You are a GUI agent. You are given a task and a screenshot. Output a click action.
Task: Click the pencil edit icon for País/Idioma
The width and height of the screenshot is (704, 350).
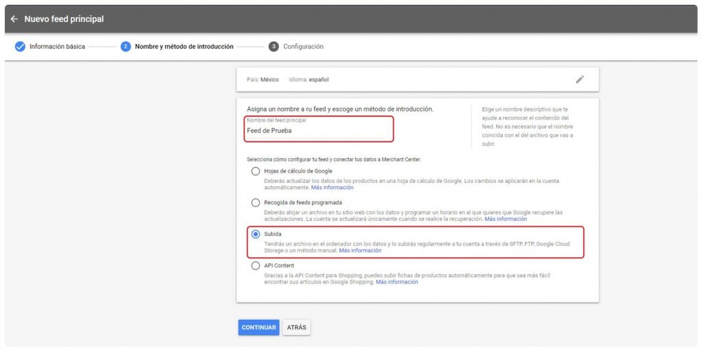[580, 80]
